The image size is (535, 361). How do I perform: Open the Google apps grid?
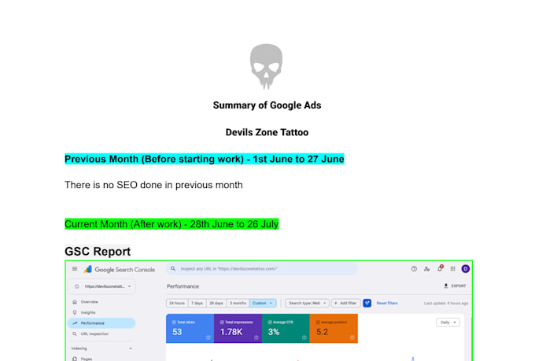click(x=452, y=269)
